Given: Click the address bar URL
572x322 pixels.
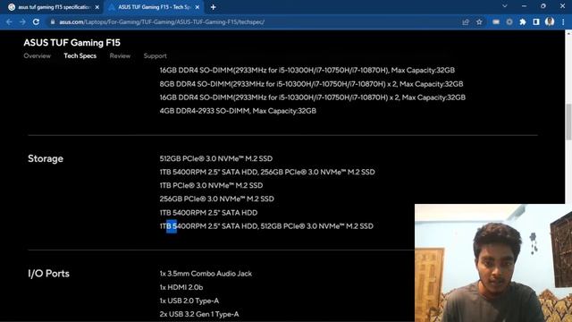Looking at the screenshot, I should [162, 21].
